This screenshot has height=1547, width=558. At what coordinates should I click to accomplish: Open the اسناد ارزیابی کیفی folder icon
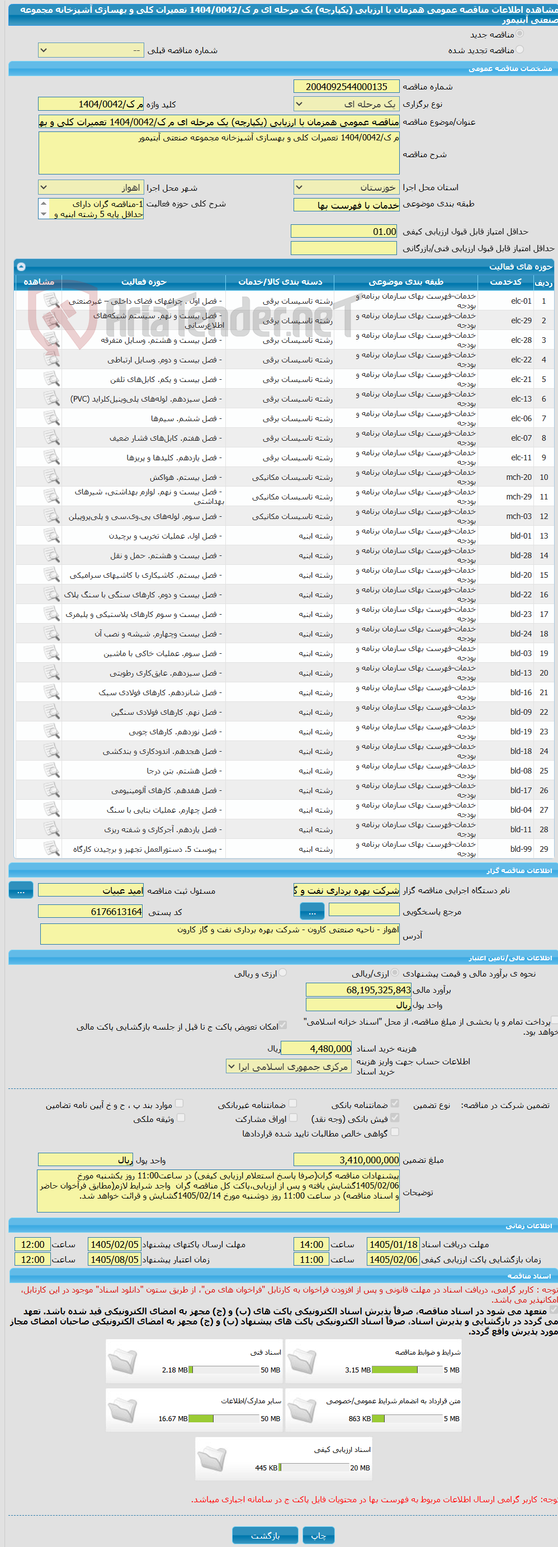click(x=212, y=1459)
